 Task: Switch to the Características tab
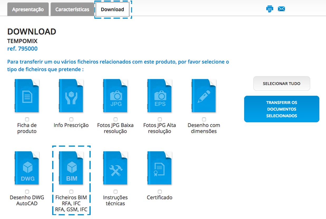[72, 9]
